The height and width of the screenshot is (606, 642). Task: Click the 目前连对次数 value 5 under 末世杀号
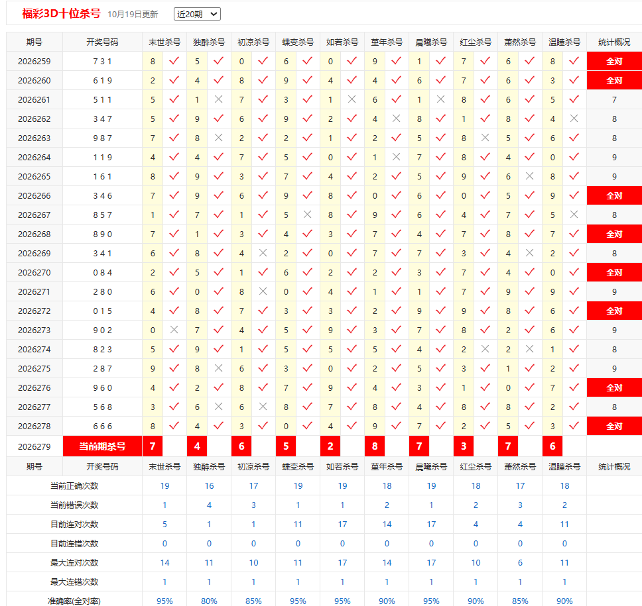click(164, 525)
